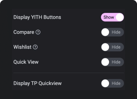The width and height of the screenshot is (137, 99).
Task: Select the Display YITH Buttons label text
Action: [37, 17]
